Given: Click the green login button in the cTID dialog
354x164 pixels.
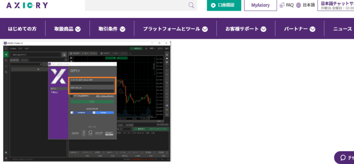Looking at the screenshot, I should (x=92, y=102).
